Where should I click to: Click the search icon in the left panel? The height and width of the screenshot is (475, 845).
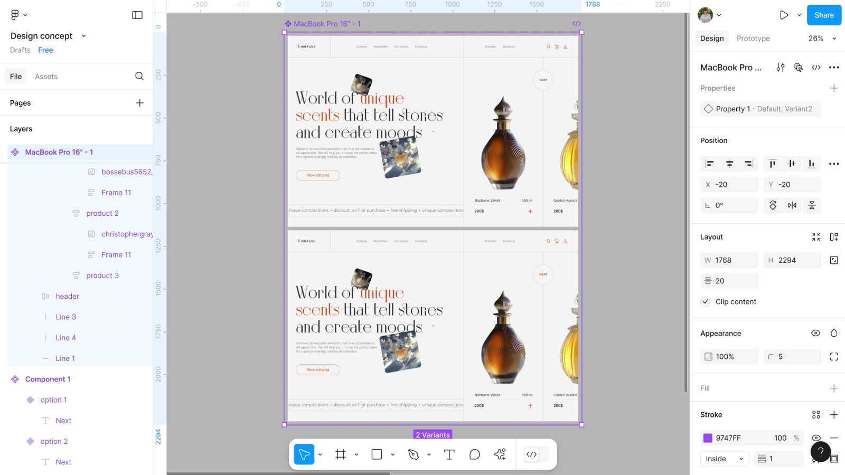pos(139,77)
